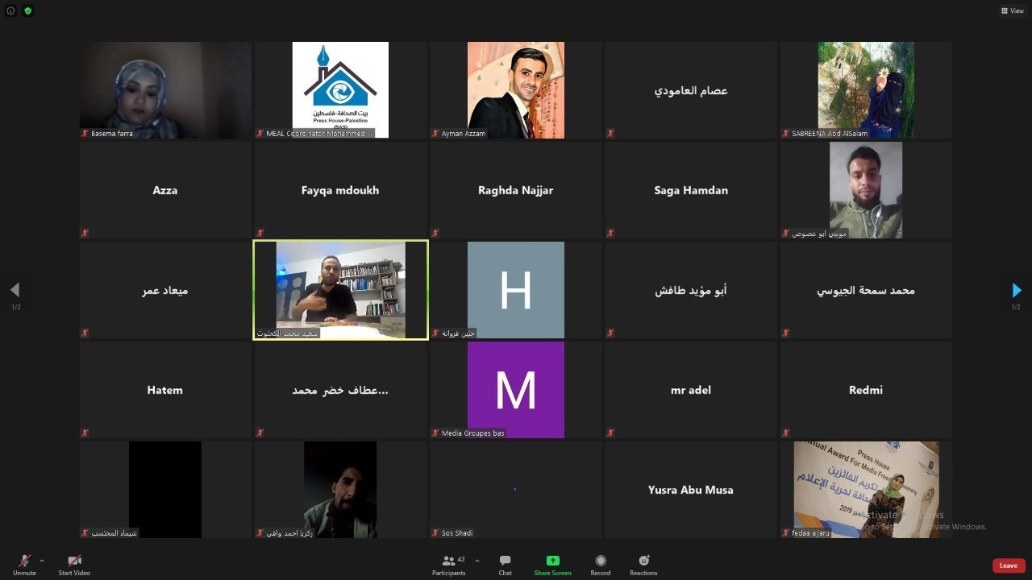
Task: Open the meeting information icon
Action: click(x=10, y=10)
